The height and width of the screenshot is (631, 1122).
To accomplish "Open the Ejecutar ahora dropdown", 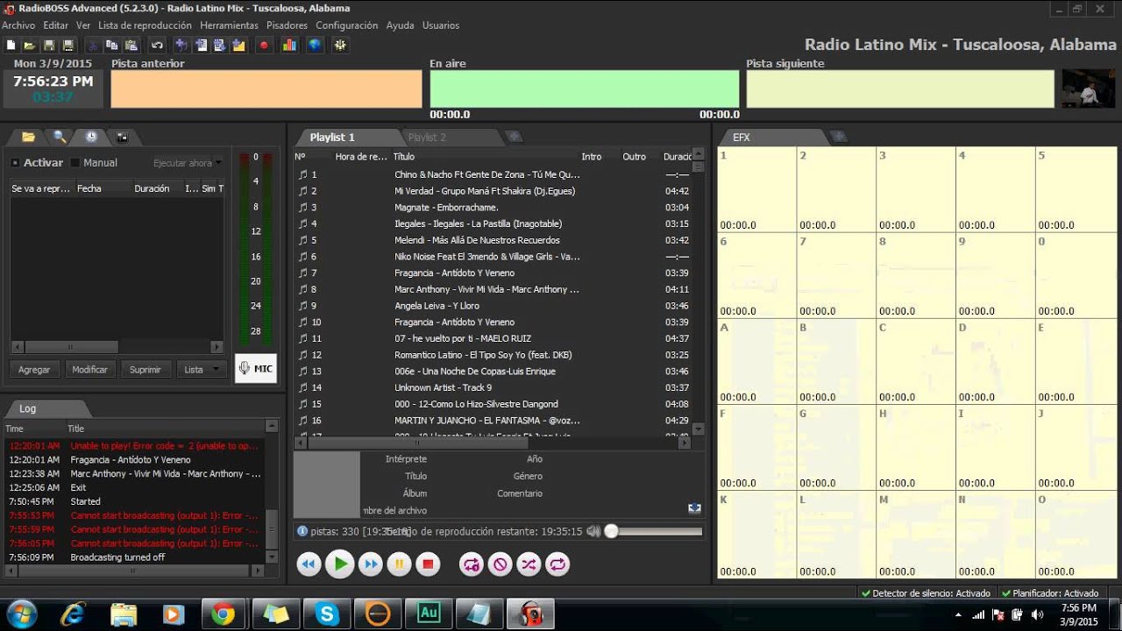I will [187, 163].
